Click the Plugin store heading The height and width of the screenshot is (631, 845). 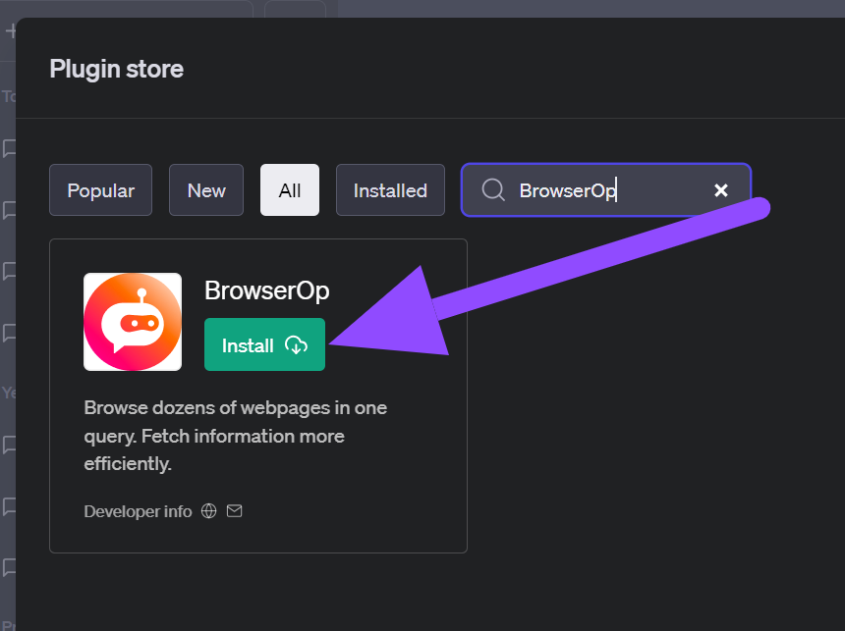116,69
